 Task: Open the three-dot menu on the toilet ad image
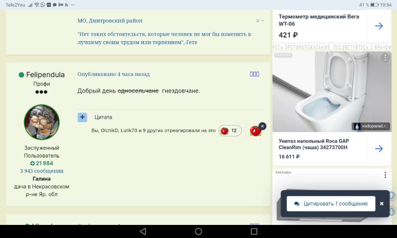pos(385,58)
